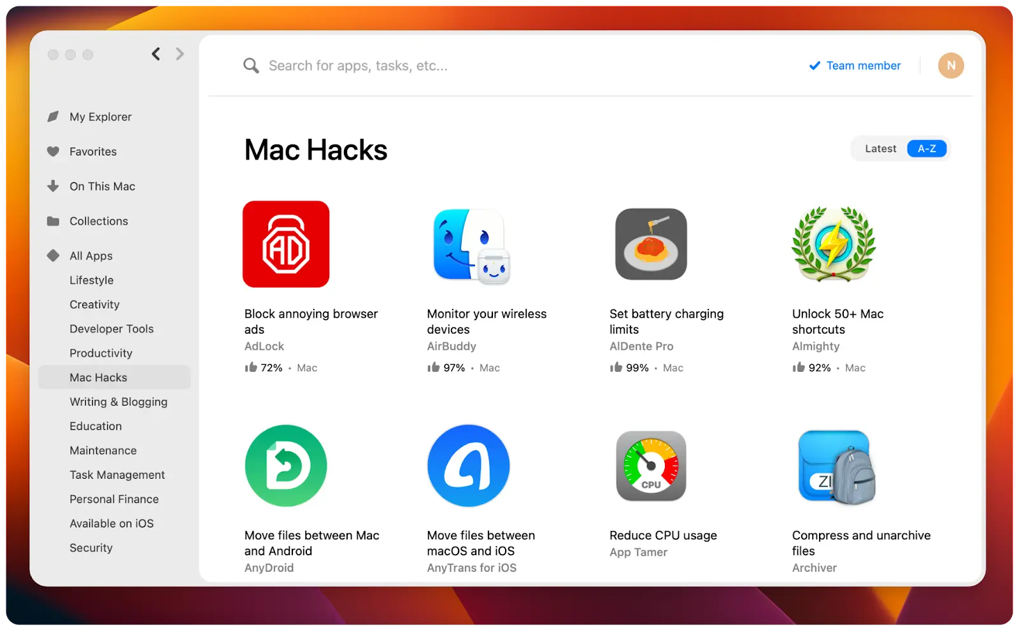Open 'Unlock 50+ Mac shortcuts' title
The height and width of the screenshot is (631, 1019).
tap(837, 322)
